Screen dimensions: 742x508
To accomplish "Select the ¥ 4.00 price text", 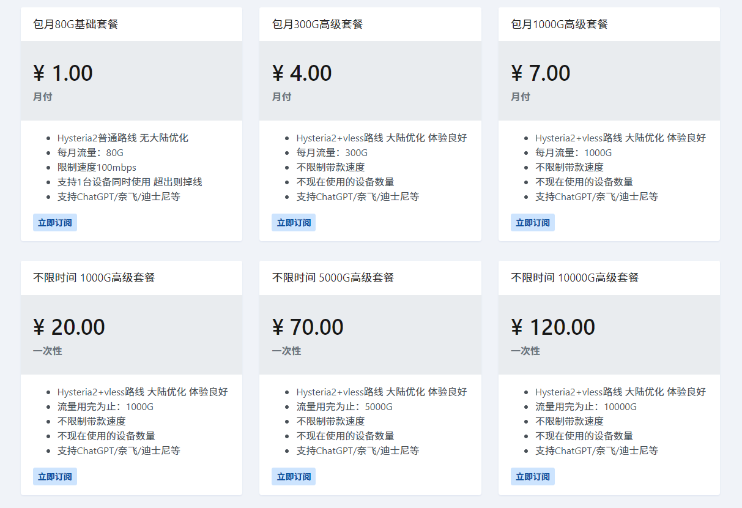I will point(302,73).
